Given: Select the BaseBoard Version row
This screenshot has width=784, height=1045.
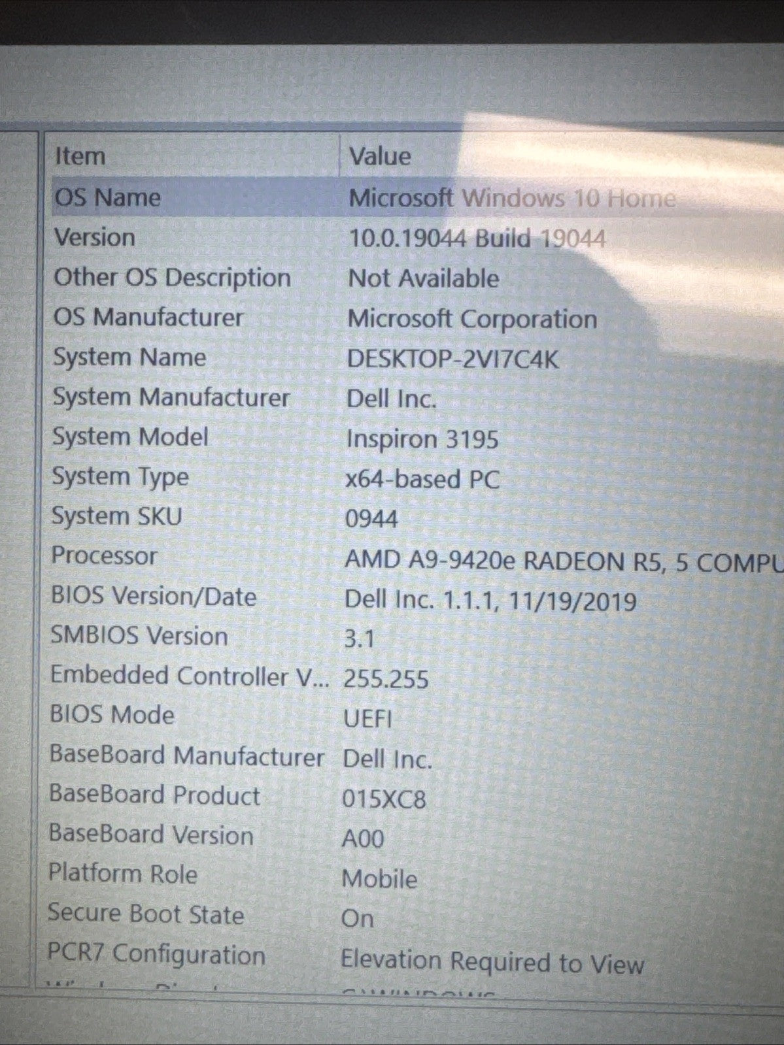Looking at the screenshot, I should 151,835.
